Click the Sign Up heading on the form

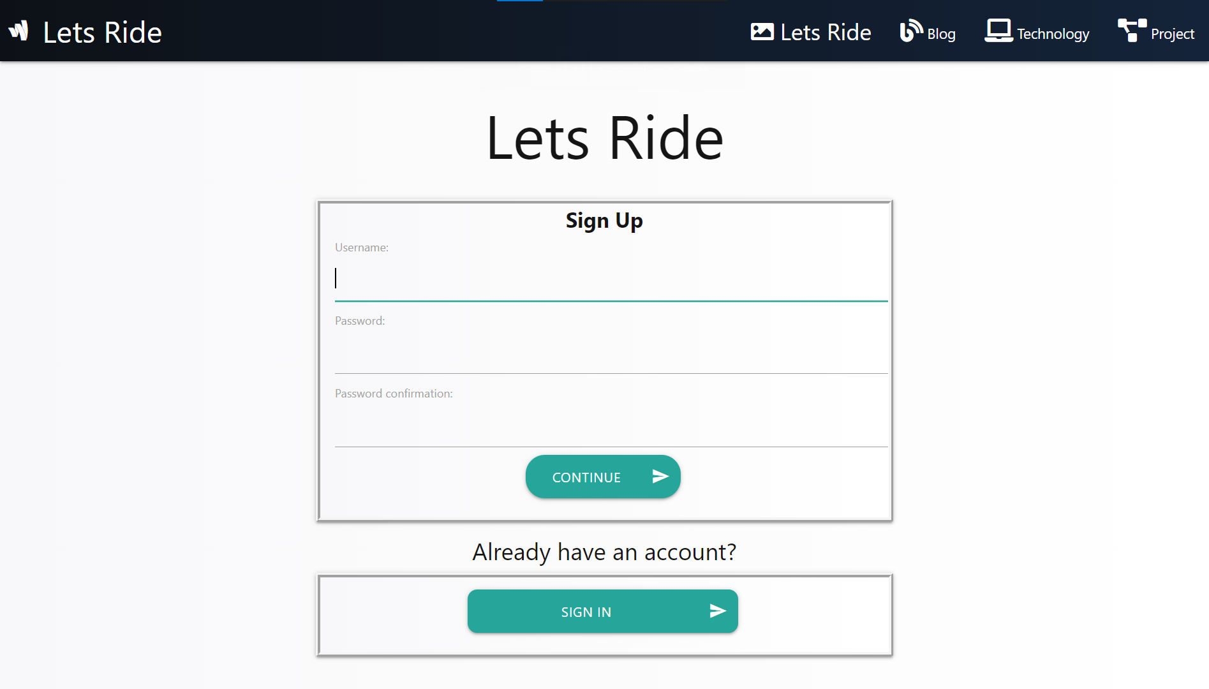click(x=604, y=220)
